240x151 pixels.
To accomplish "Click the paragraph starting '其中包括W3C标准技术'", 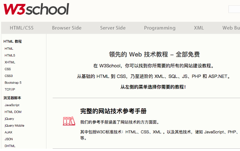I will pyautogui.click(x=160, y=135).
